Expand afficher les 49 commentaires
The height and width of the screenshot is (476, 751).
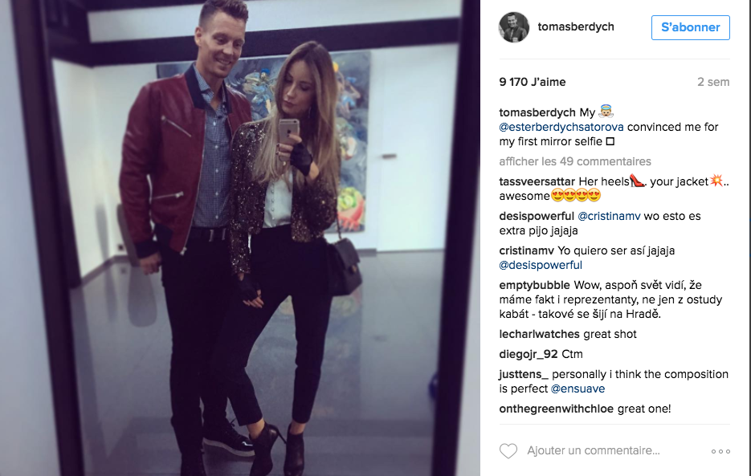click(x=575, y=161)
